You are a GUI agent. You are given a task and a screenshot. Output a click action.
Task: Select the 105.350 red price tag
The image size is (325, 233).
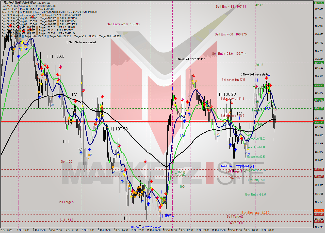coord(319,214)
